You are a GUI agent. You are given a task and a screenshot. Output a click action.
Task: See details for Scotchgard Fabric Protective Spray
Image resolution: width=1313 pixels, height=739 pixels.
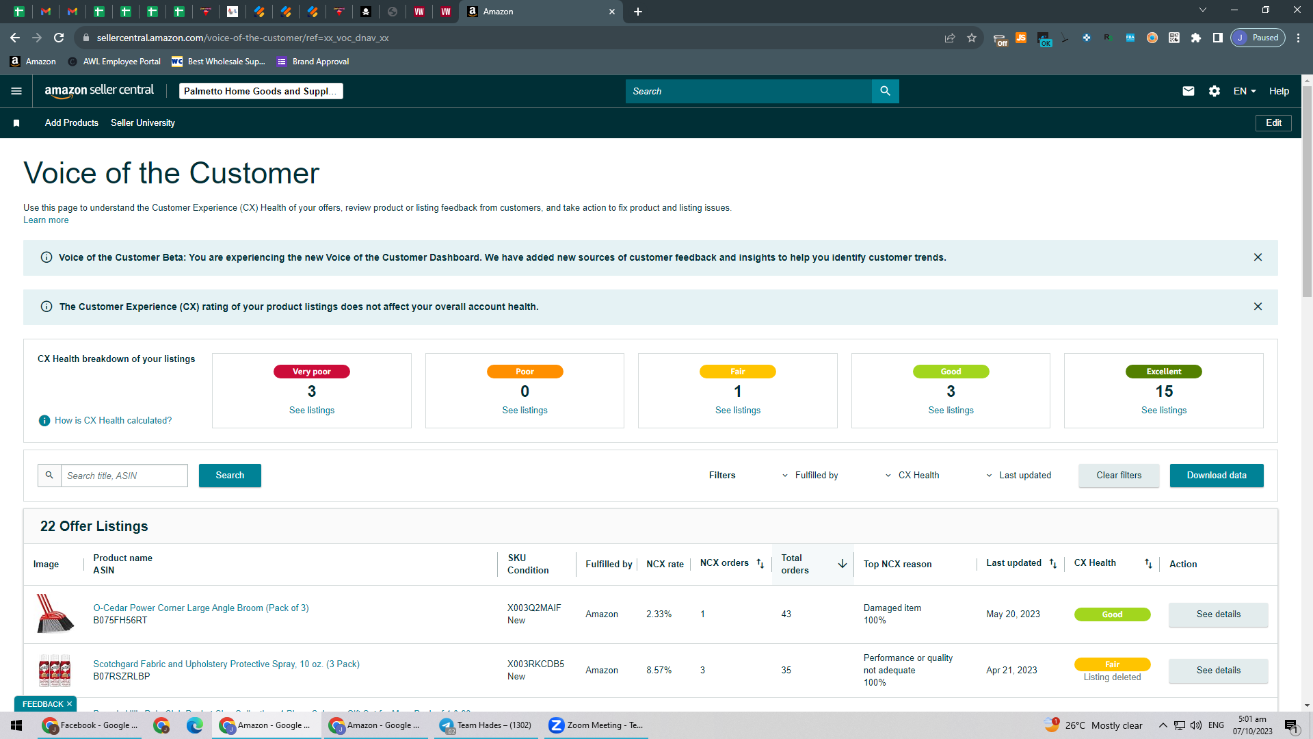click(1219, 671)
